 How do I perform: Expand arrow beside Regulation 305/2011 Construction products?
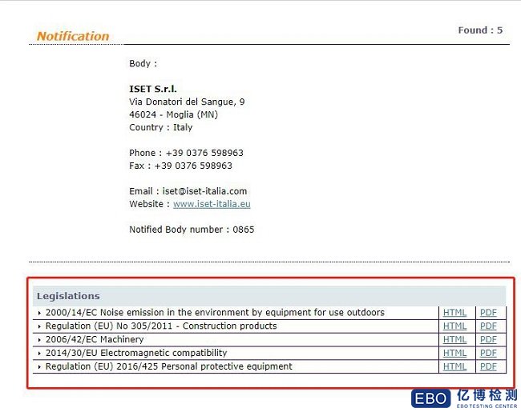39,326
